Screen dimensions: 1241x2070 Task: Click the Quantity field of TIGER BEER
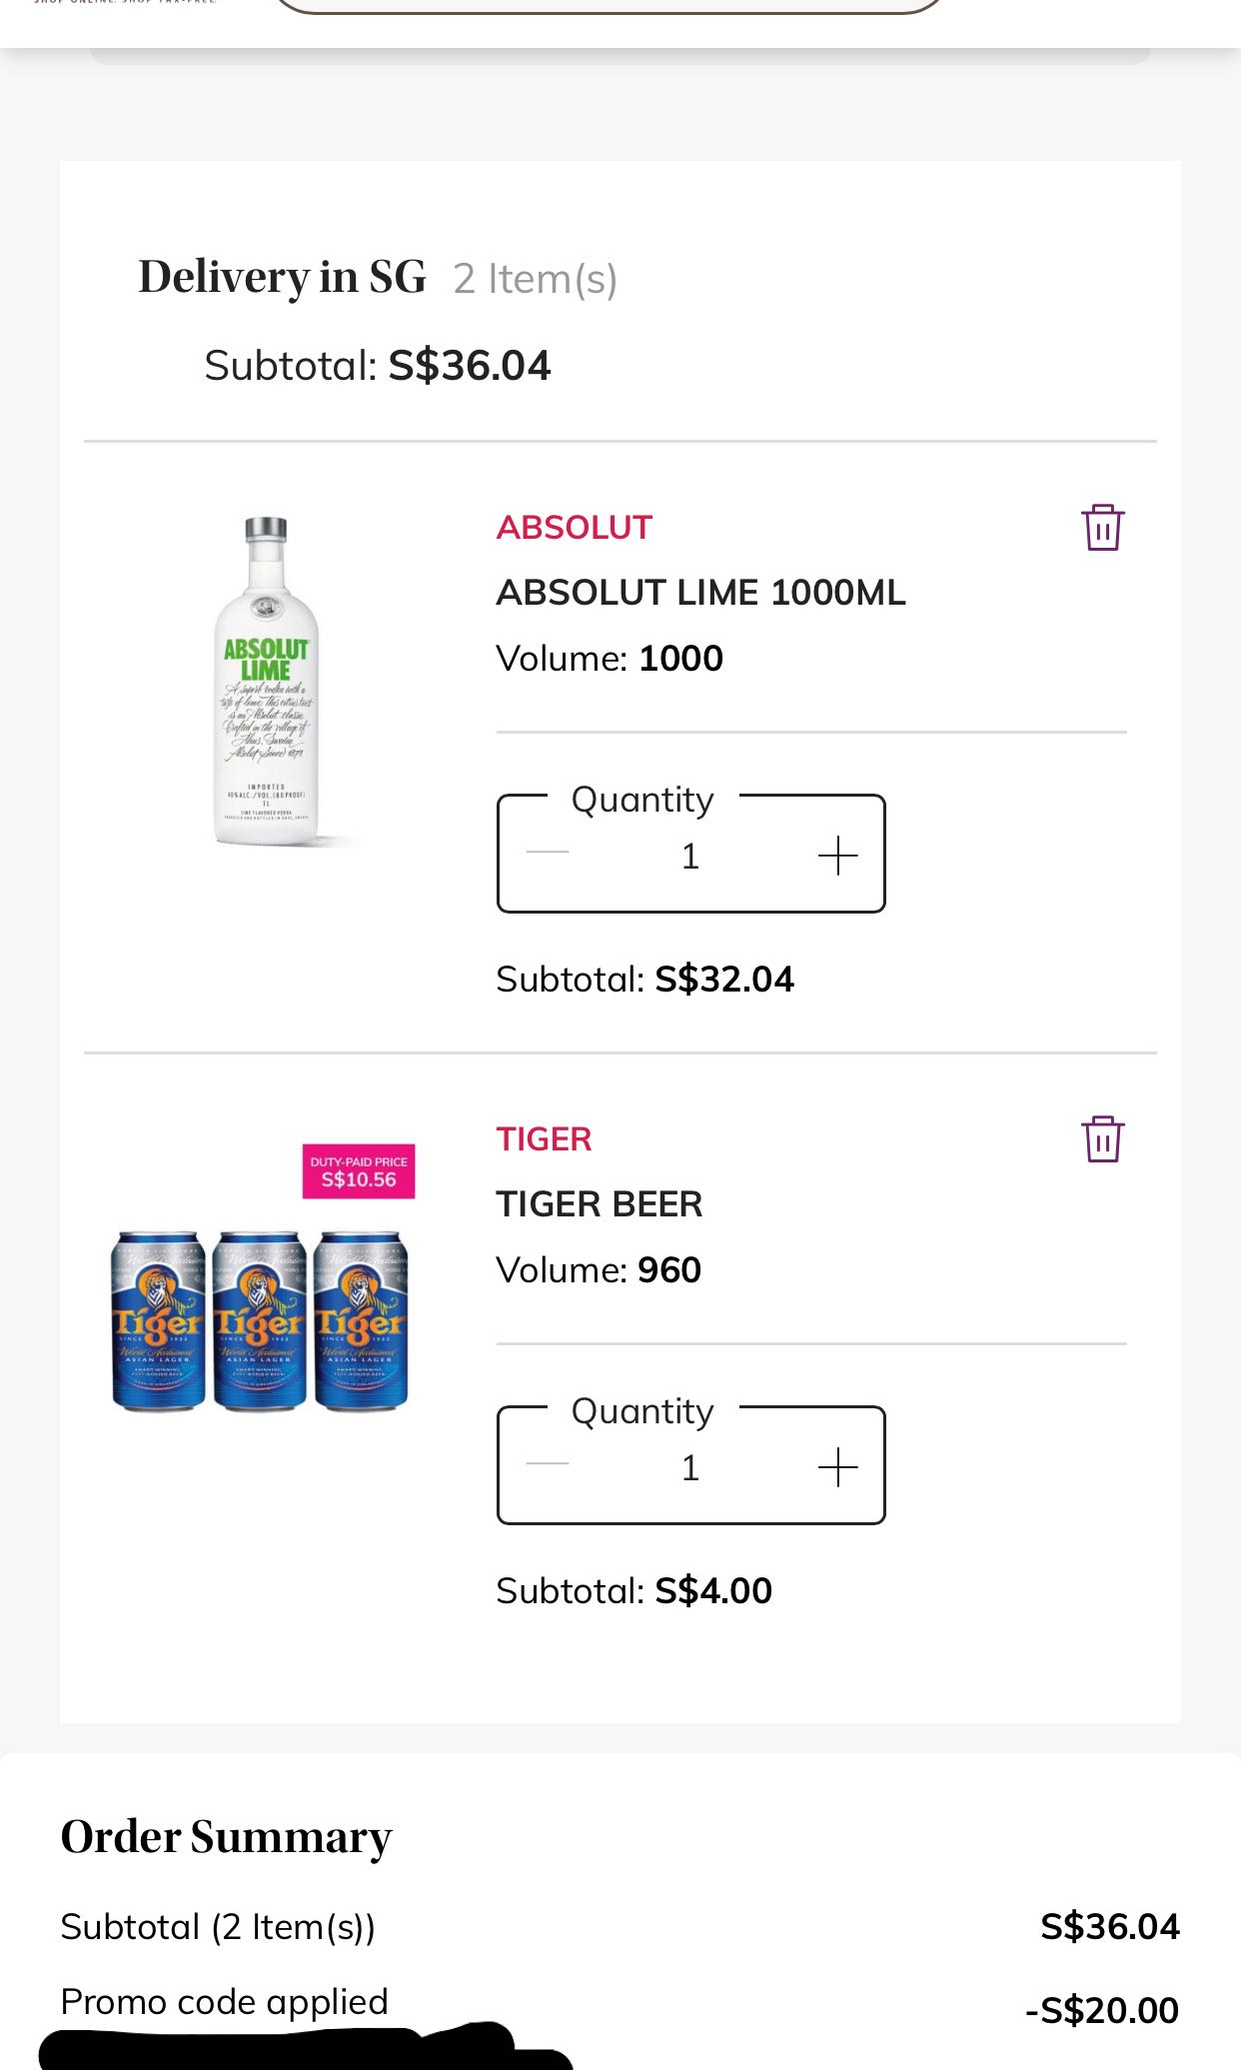point(690,1466)
